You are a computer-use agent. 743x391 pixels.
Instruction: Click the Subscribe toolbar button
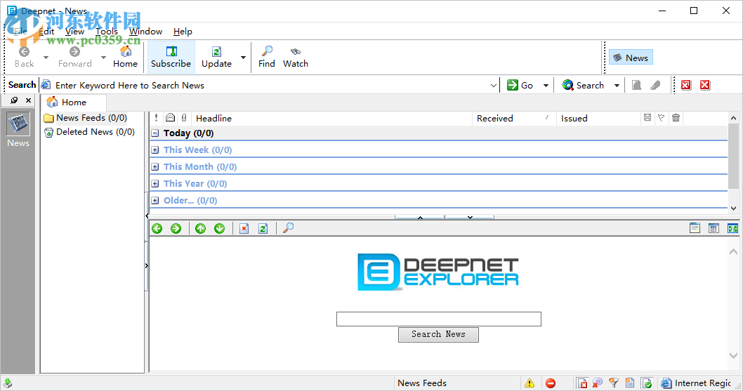point(171,57)
